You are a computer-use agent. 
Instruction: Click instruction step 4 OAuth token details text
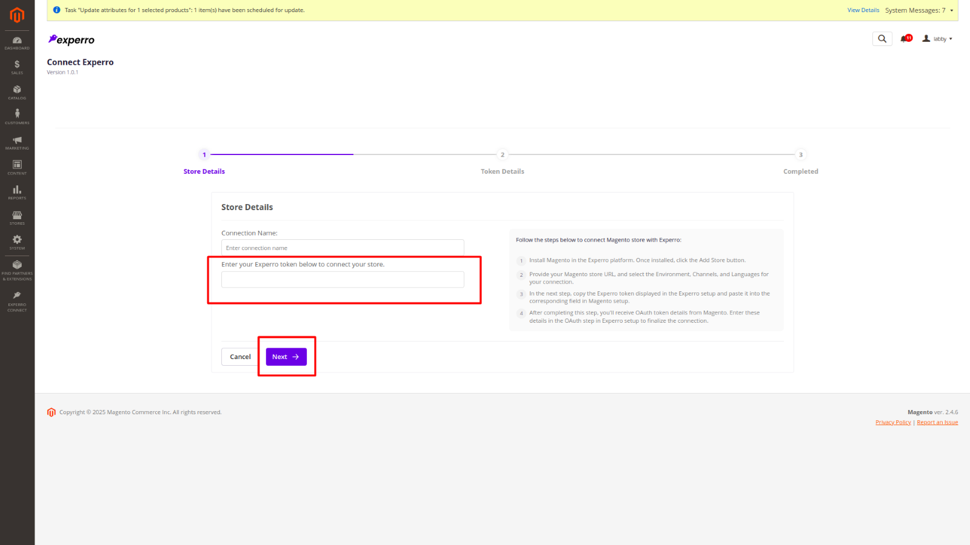tap(644, 317)
